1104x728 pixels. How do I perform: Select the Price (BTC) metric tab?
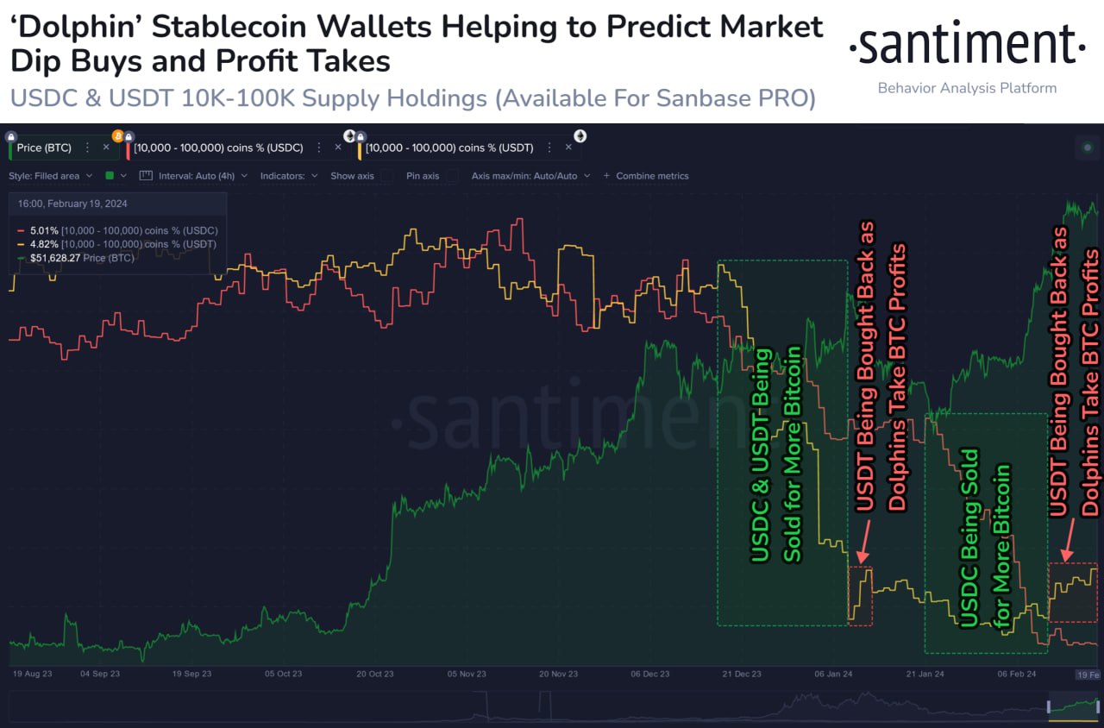(x=44, y=147)
